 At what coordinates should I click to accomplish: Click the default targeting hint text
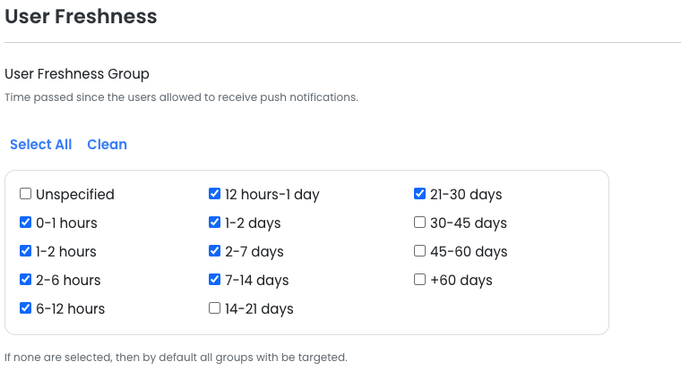coord(175,357)
